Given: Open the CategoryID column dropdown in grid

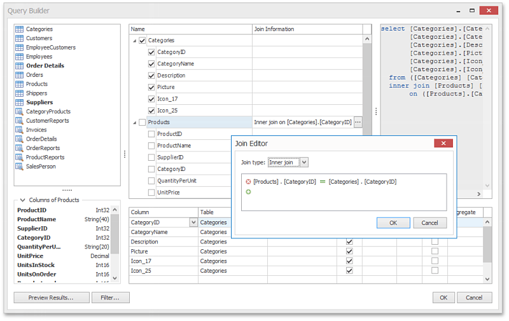Looking at the screenshot, I should tap(193, 222).
